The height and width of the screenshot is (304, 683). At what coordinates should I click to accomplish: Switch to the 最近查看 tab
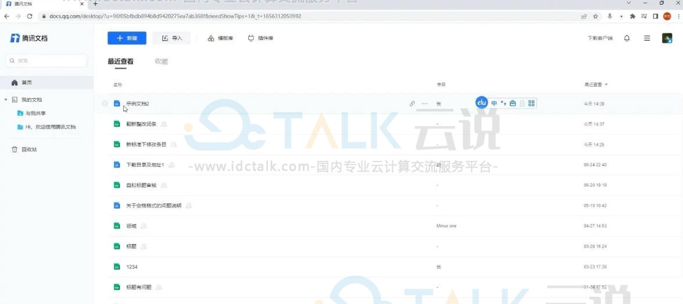[x=120, y=62]
